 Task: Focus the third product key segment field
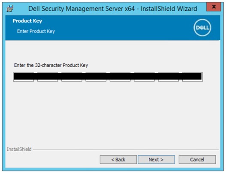tap(72, 77)
